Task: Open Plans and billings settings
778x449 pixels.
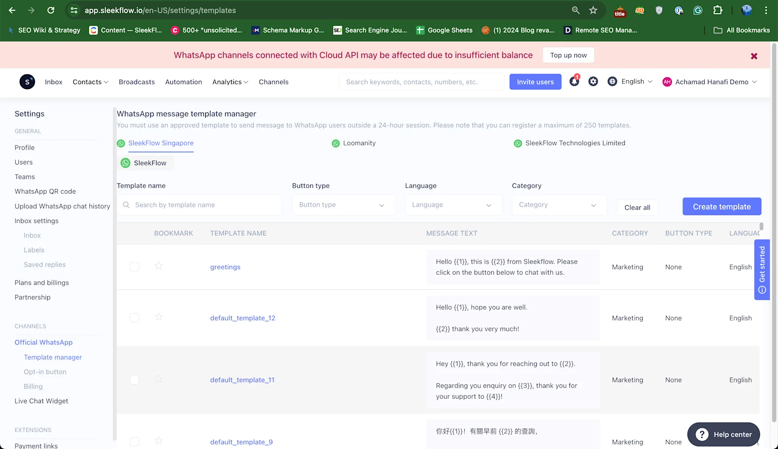Action: 42,283
